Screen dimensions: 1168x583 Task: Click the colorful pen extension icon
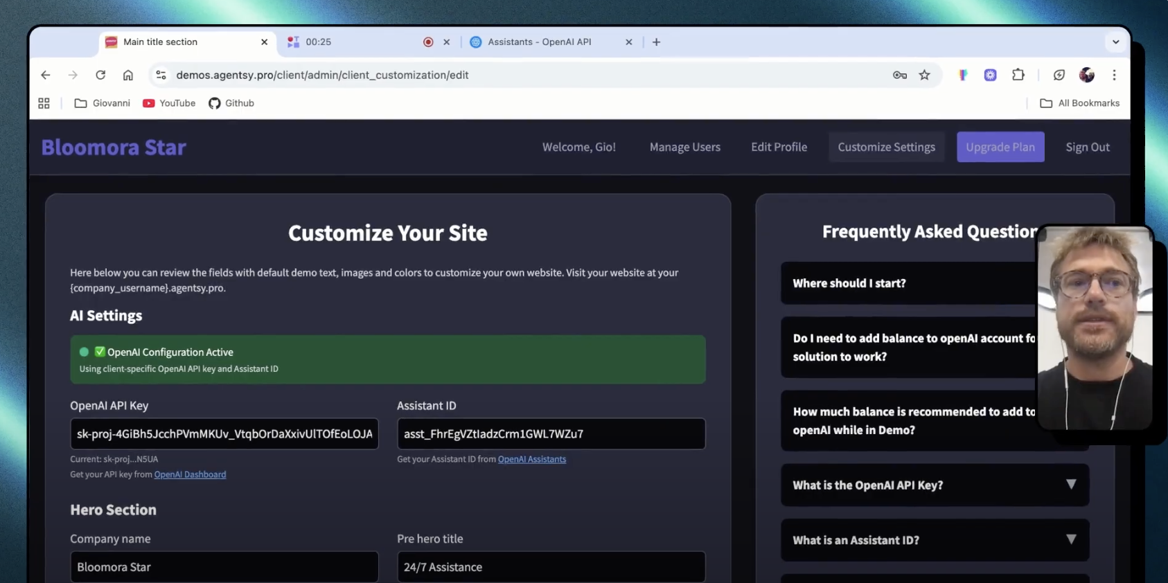tap(963, 75)
